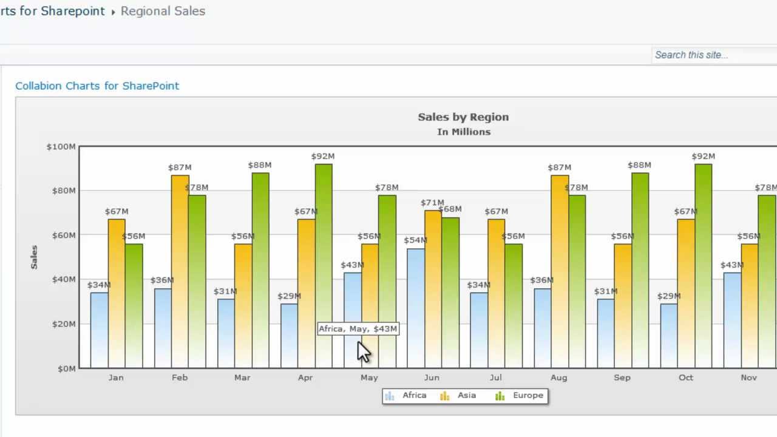Viewport: 777px width, 437px height.
Task: Click the Africa Mar $31M bar
Action: (x=226, y=333)
